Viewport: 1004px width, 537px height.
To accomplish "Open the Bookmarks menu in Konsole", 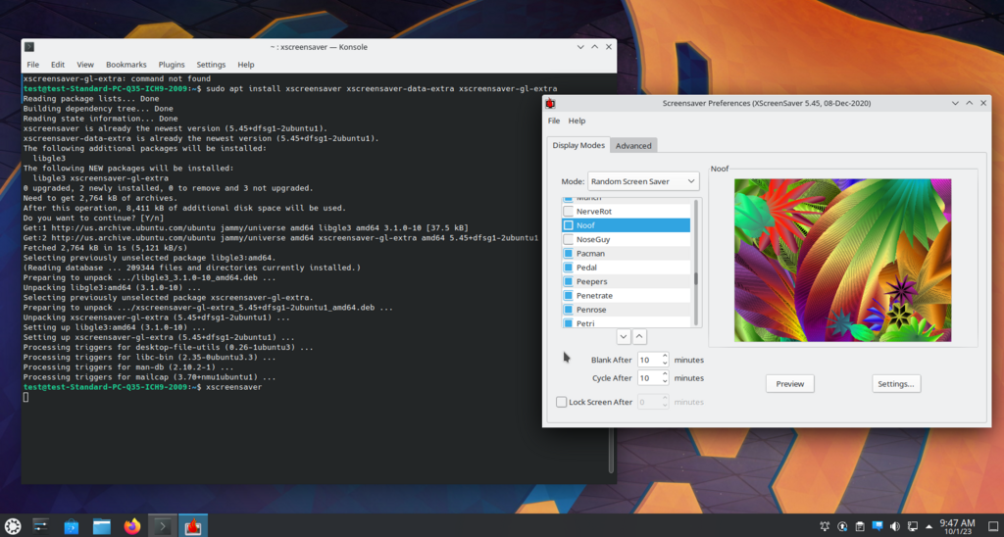I will (125, 65).
